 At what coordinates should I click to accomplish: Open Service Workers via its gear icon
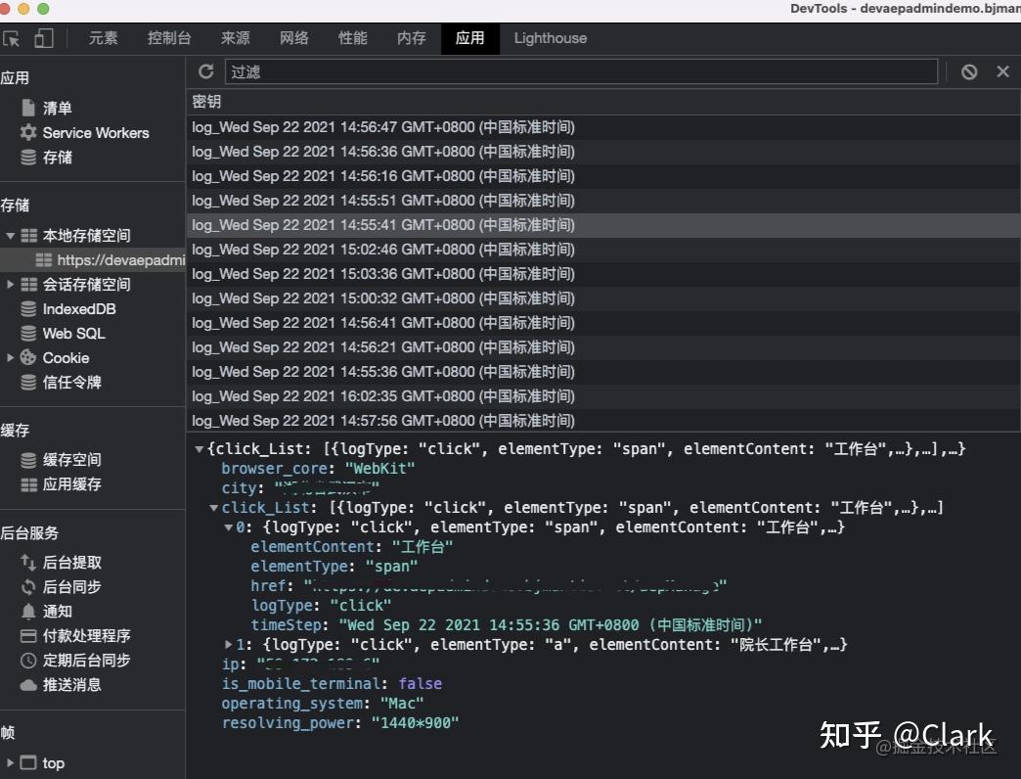coord(28,132)
